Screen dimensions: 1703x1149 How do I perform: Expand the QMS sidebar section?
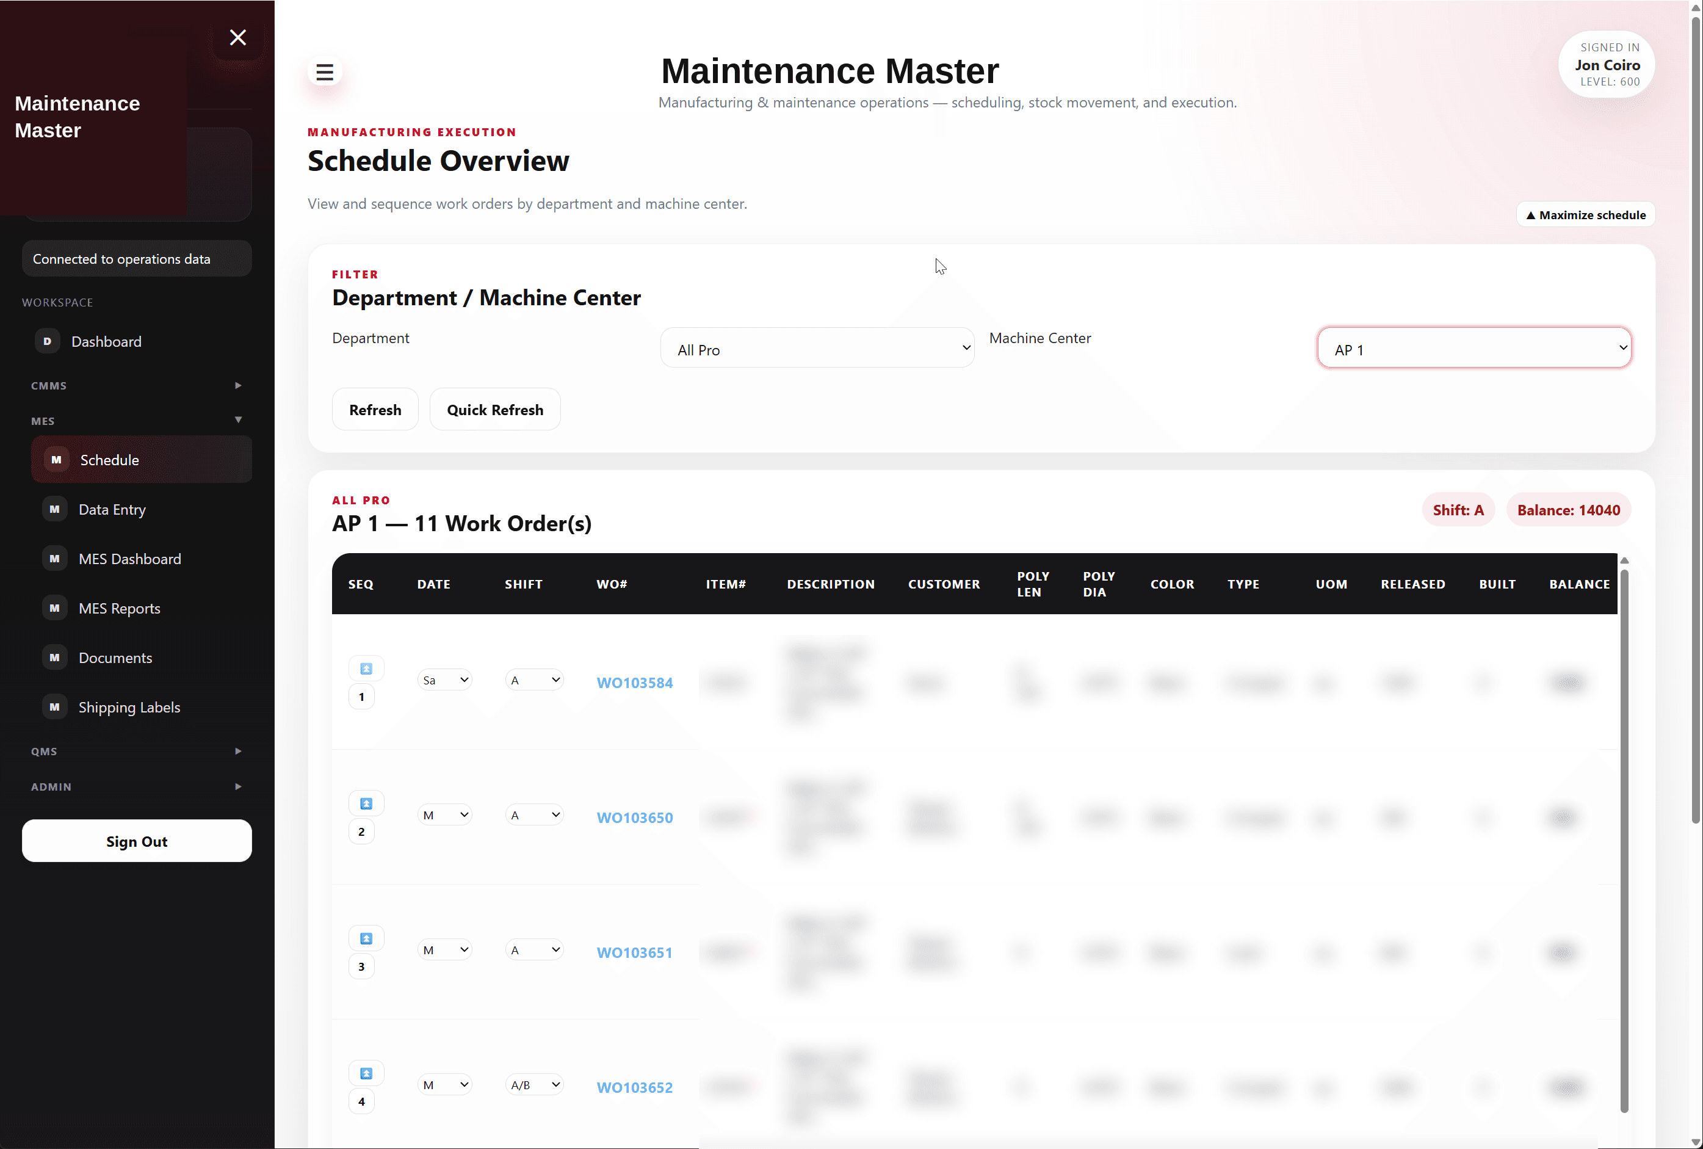coord(137,751)
